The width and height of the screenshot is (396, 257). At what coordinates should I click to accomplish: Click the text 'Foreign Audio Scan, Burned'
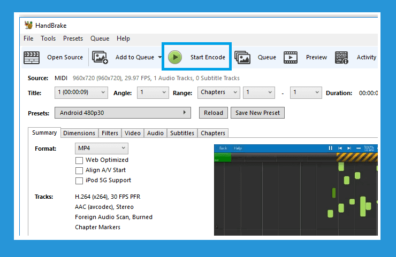pyautogui.click(x=113, y=217)
